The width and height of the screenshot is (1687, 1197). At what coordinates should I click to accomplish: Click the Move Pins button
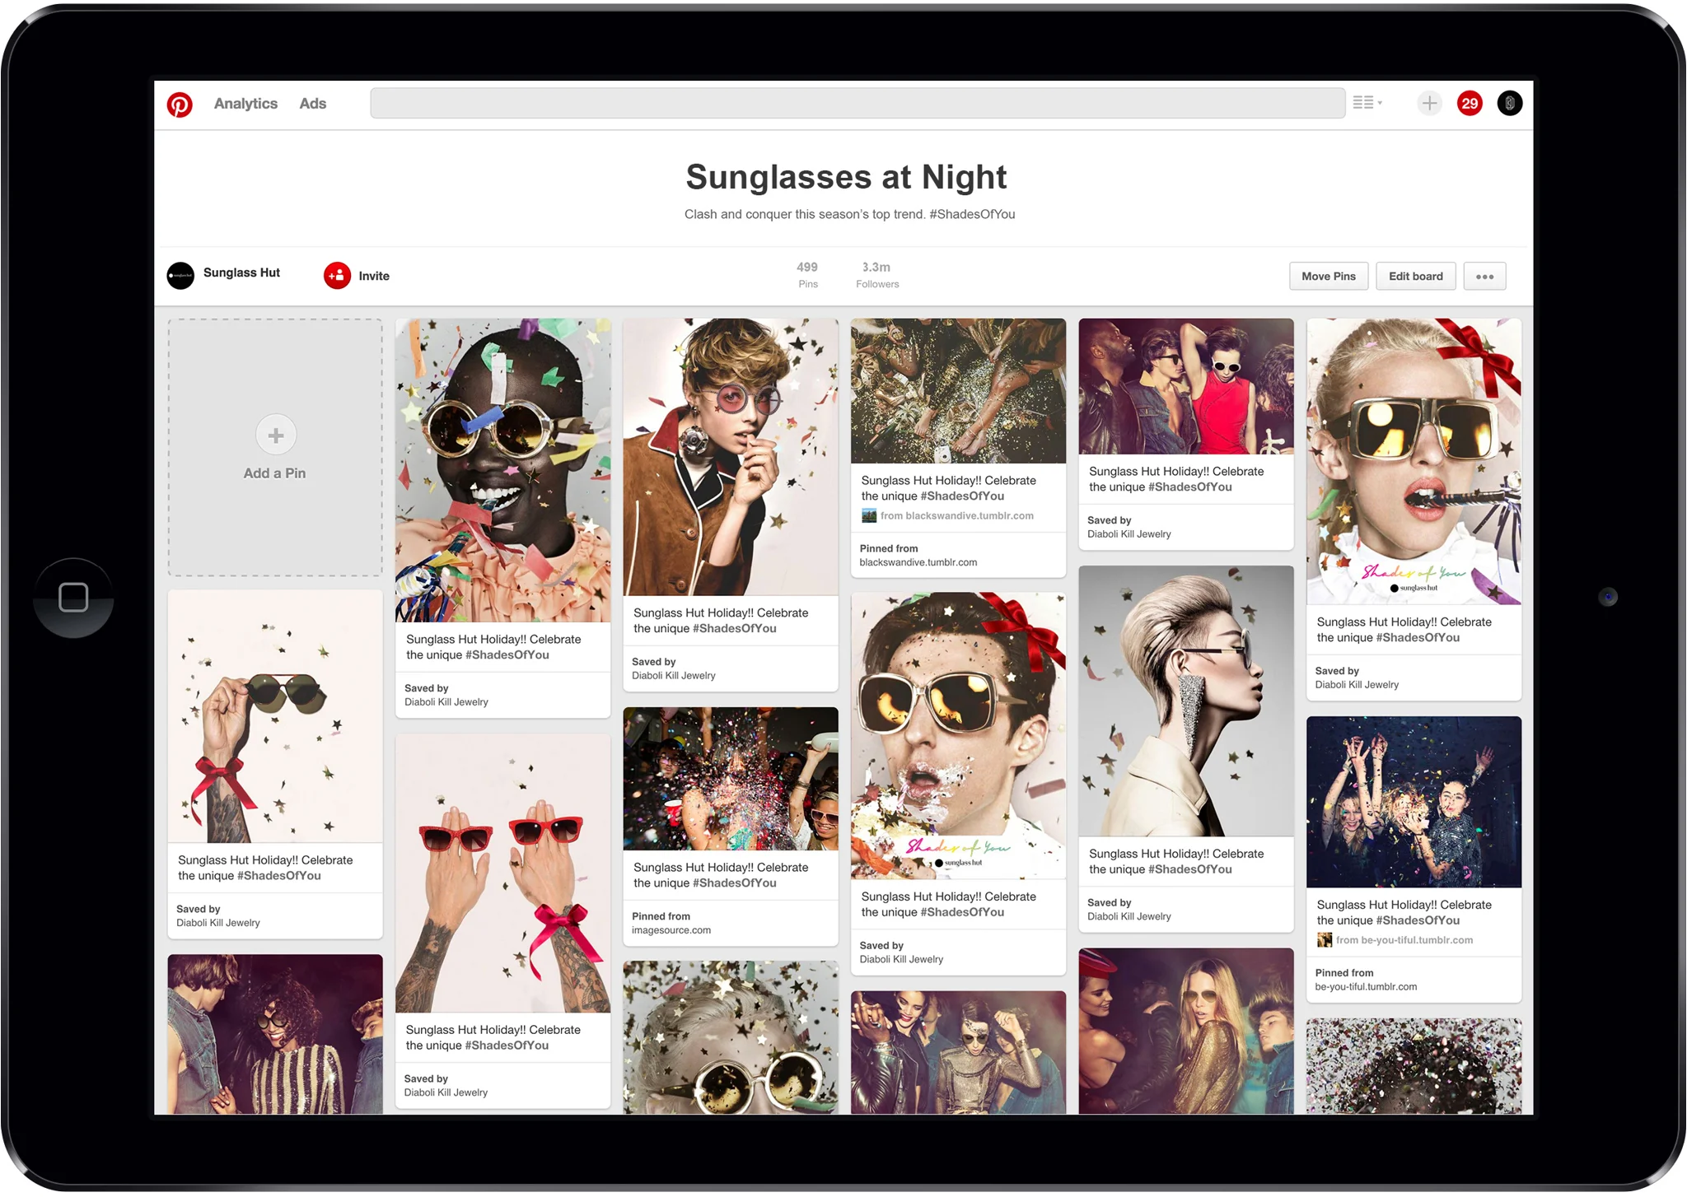coord(1328,277)
